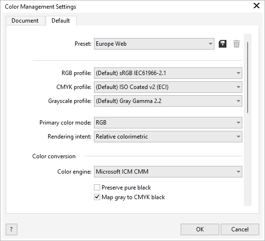Image resolution: width=265 pixels, height=241 pixels.
Task: Delete the preset using the trash icon
Action: [237, 44]
